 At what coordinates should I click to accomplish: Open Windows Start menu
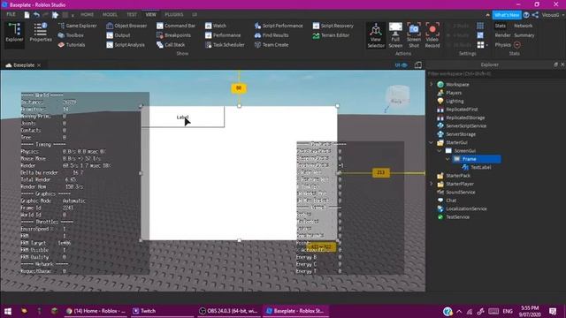pyautogui.click(x=8, y=311)
